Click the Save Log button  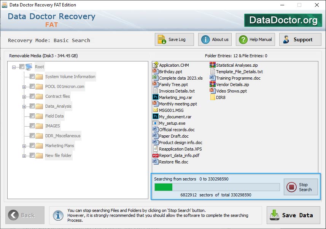[x=174, y=39]
